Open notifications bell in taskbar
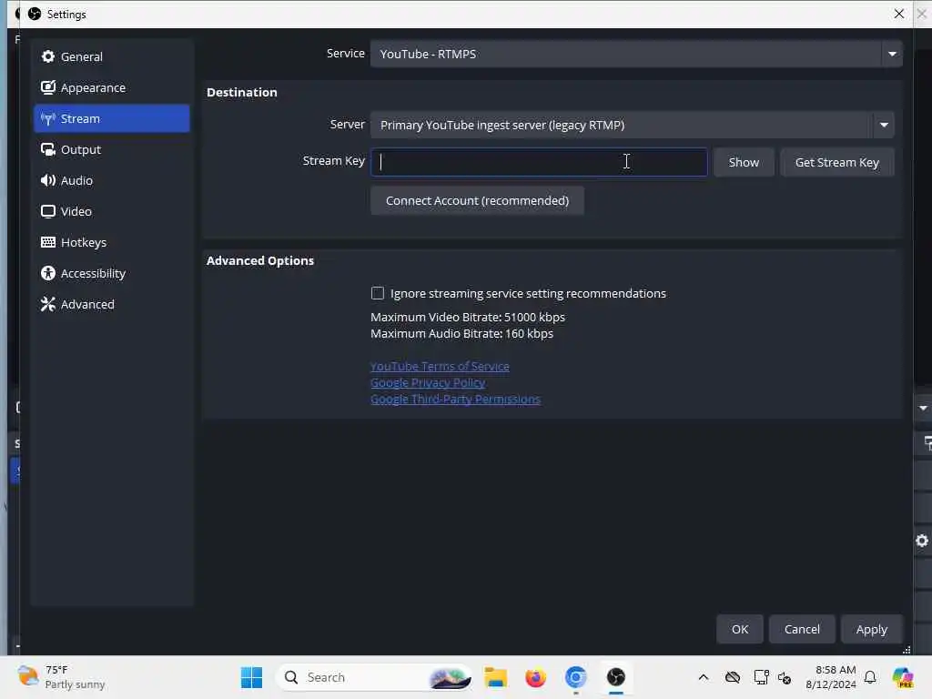The width and height of the screenshot is (932, 699). (870, 677)
